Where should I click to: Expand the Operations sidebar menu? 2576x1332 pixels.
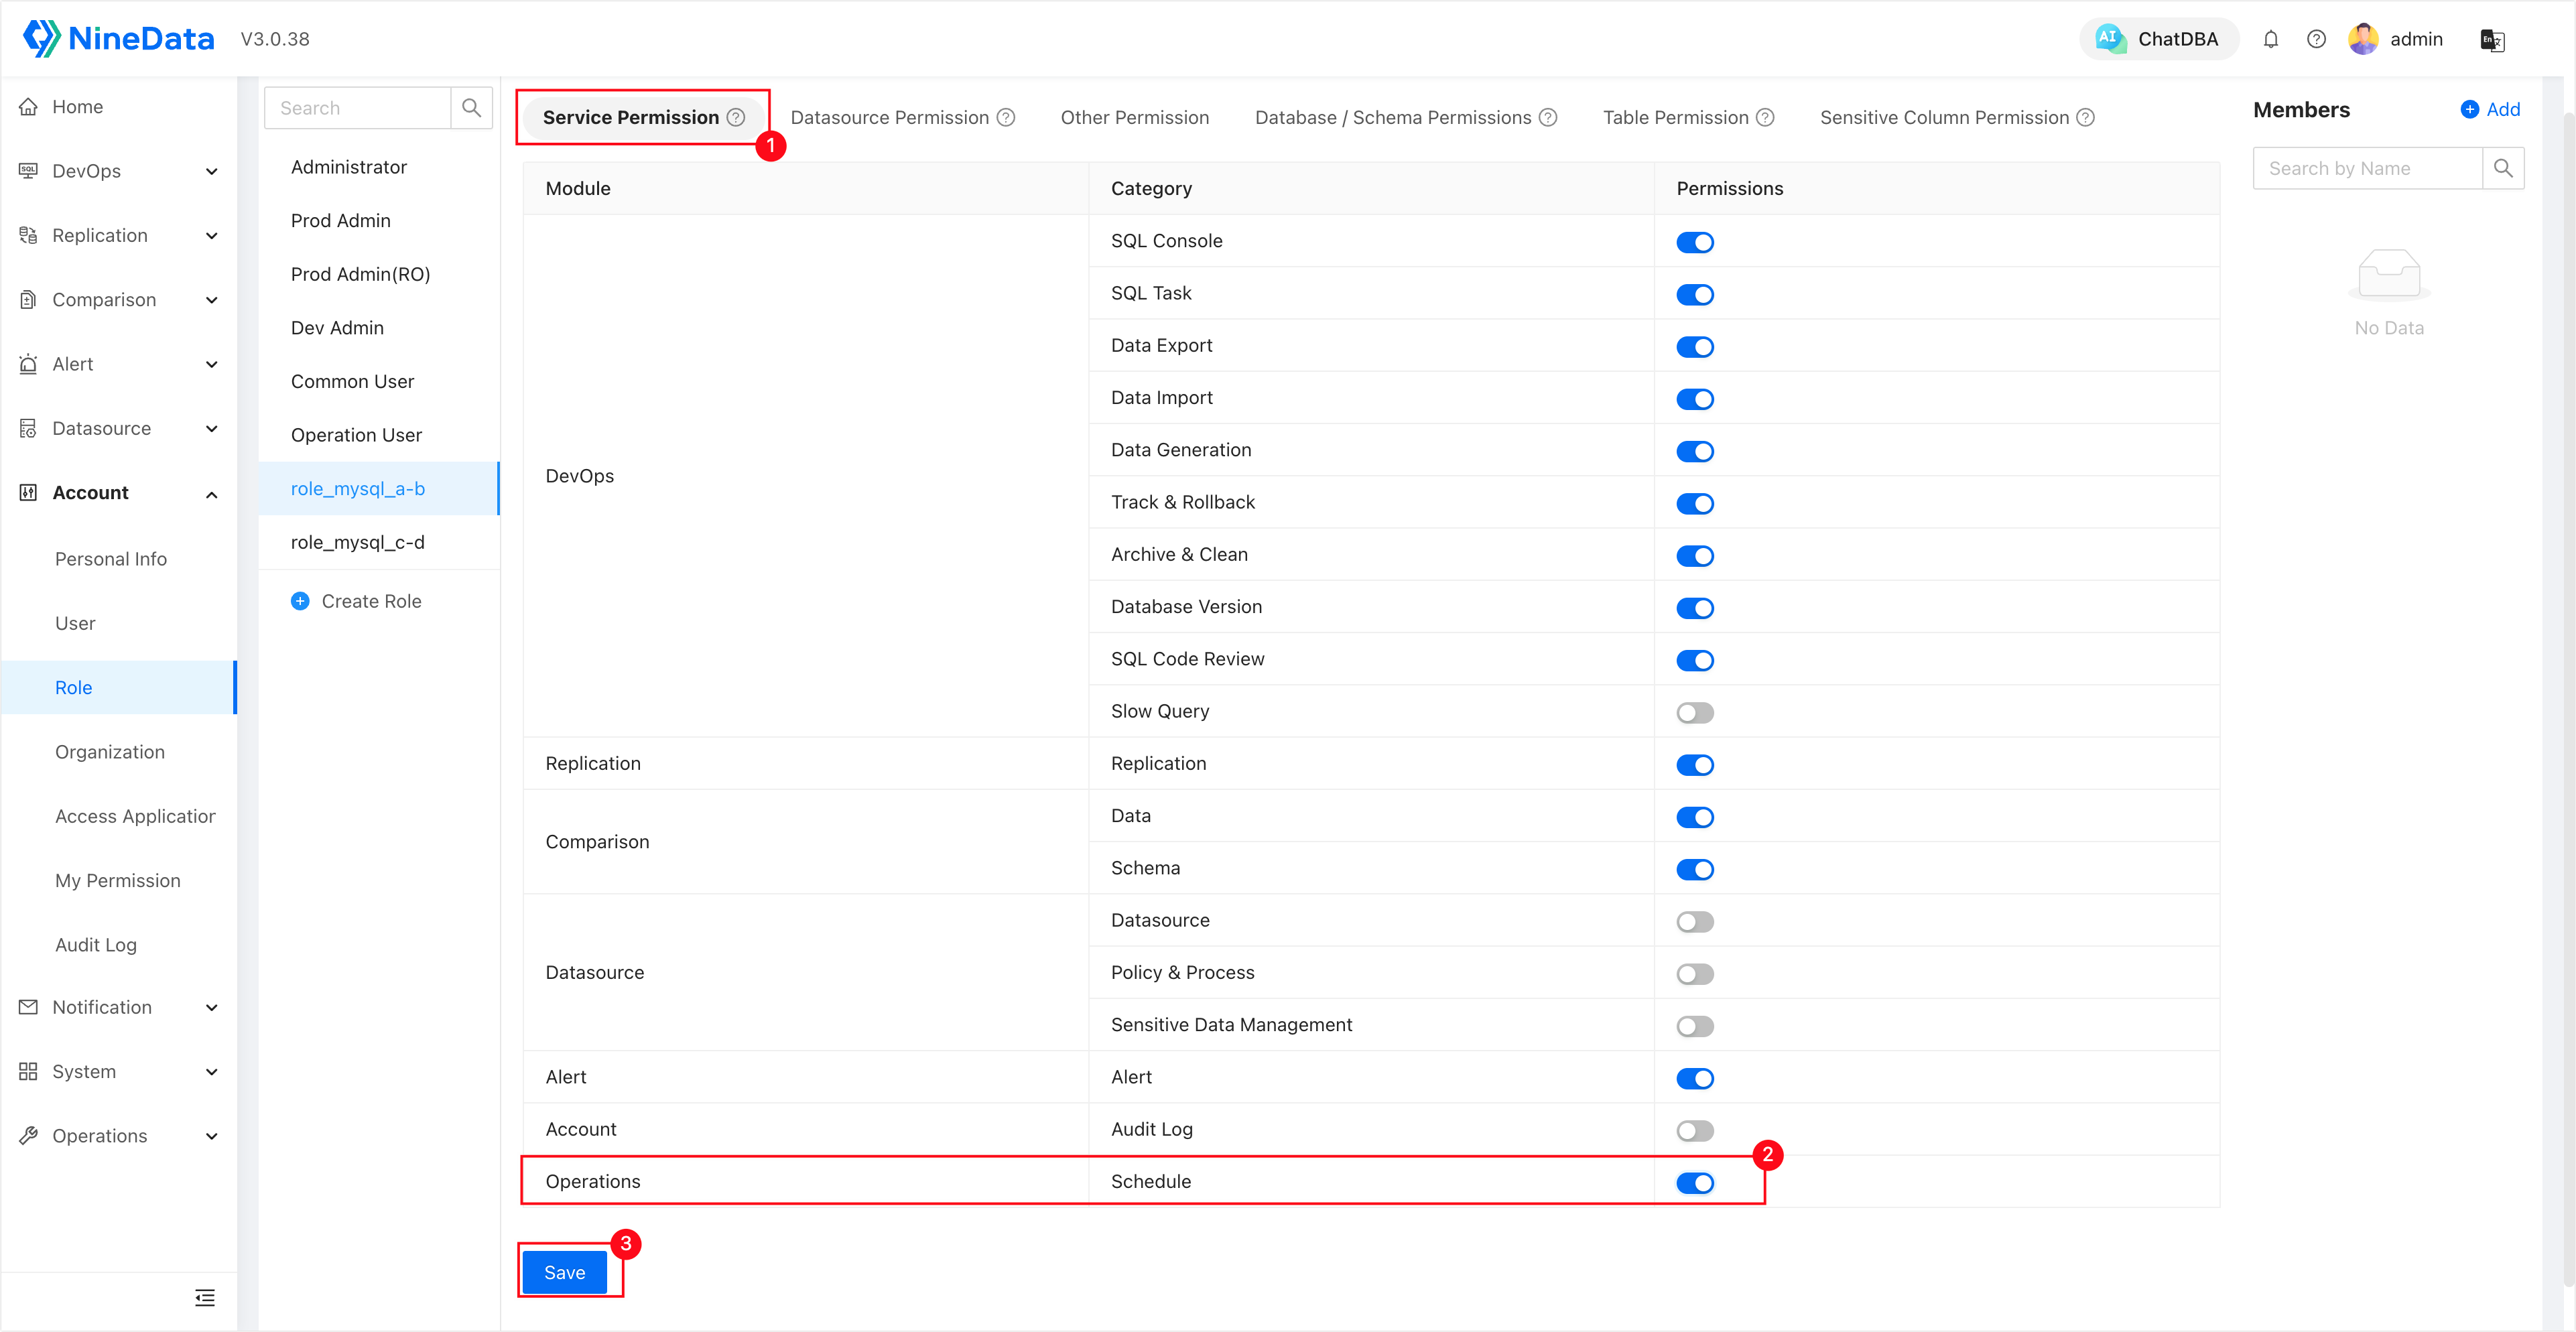pyautogui.click(x=119, y=1136)
